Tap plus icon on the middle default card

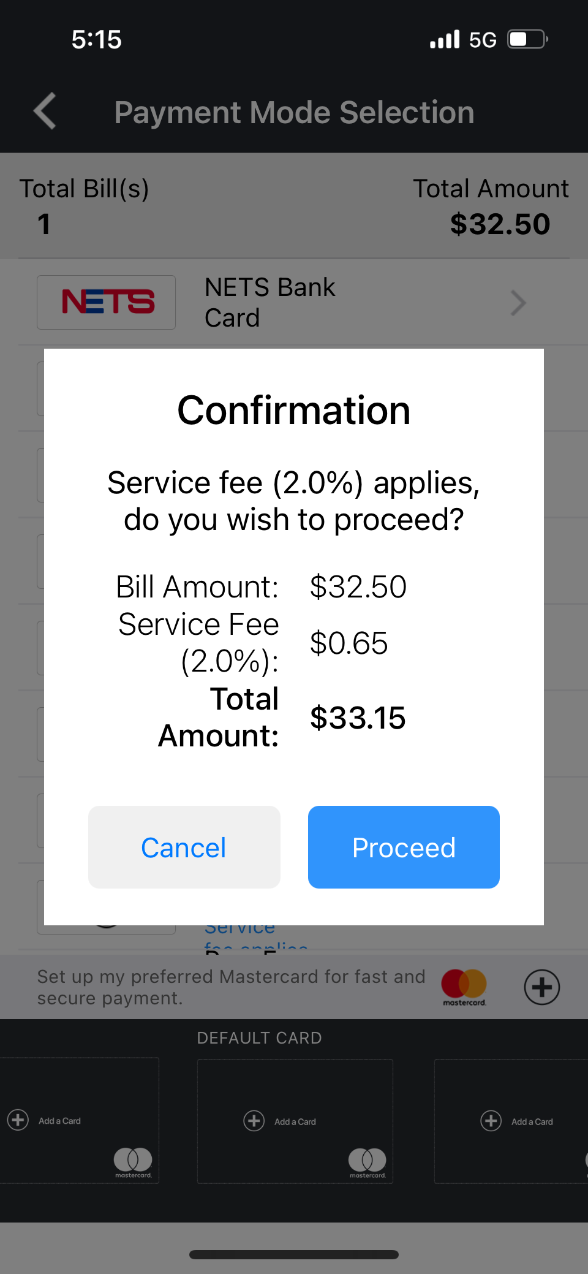click(254, 1121)
